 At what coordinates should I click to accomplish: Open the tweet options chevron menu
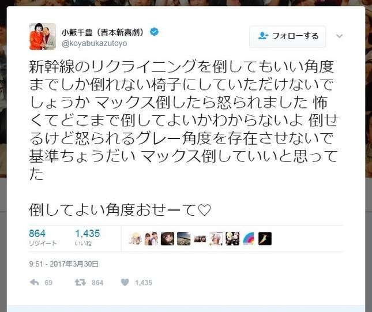[340, 36]
